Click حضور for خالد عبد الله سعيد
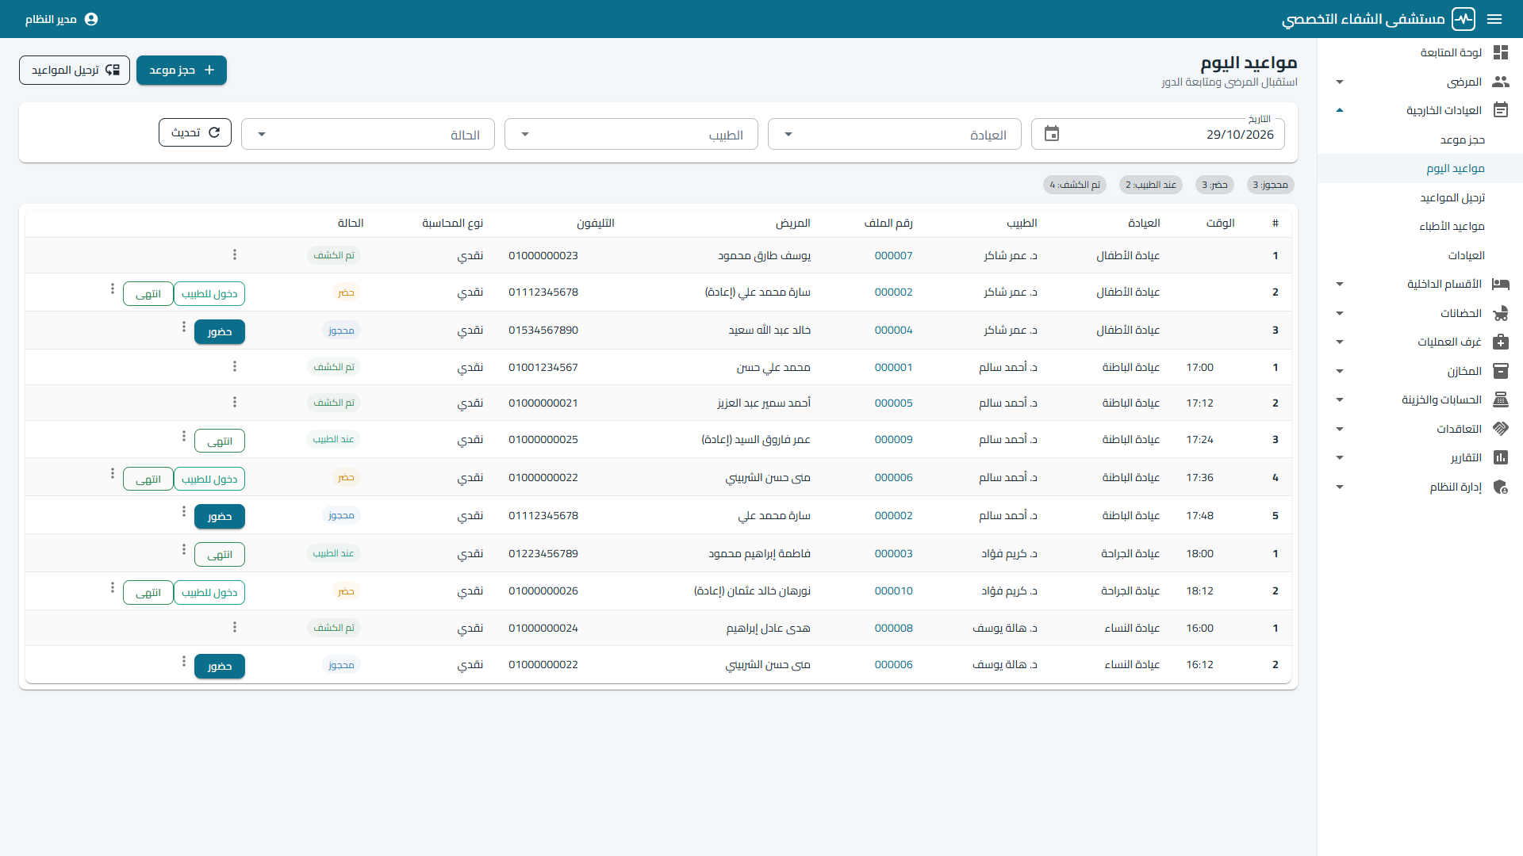The image size is (1523, 856). (220, 331)
